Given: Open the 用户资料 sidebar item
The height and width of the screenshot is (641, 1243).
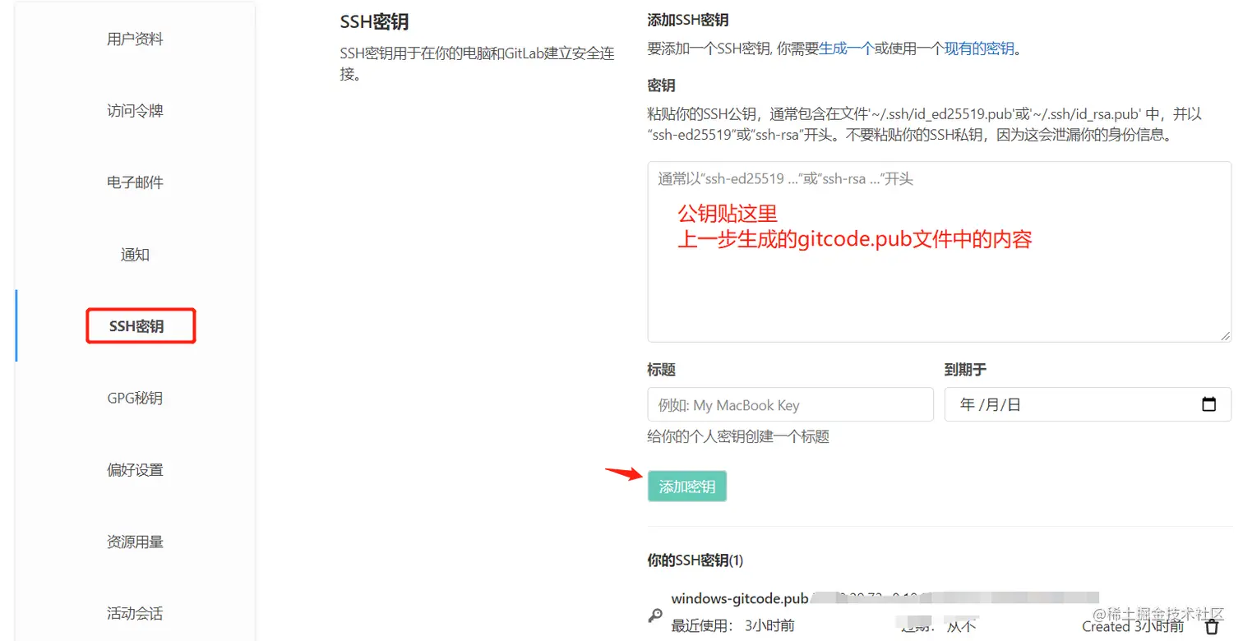Looking at the screenshot, I should coord(135,39).
